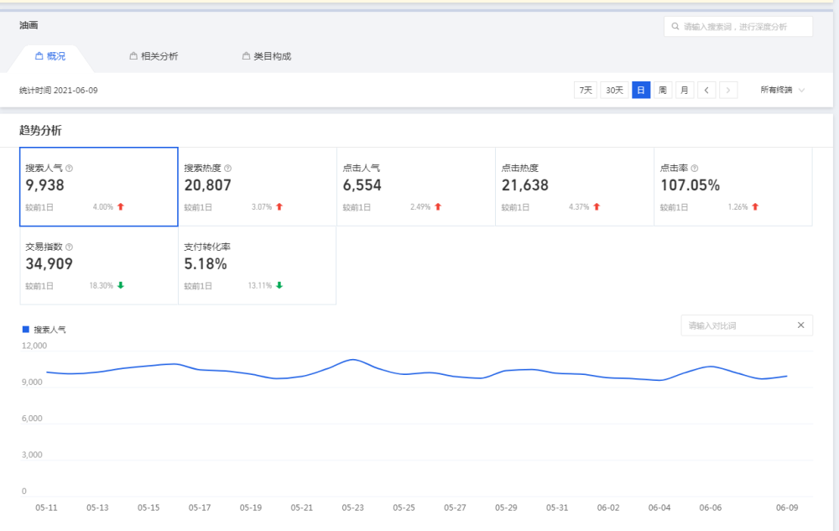
Task: Switch to 类目构成 tab
Action: (267, 56)
